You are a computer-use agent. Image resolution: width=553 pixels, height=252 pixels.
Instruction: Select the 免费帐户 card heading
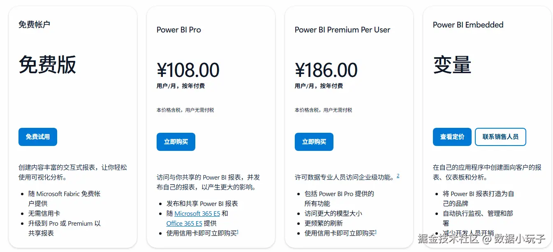(x=34, y=25)
